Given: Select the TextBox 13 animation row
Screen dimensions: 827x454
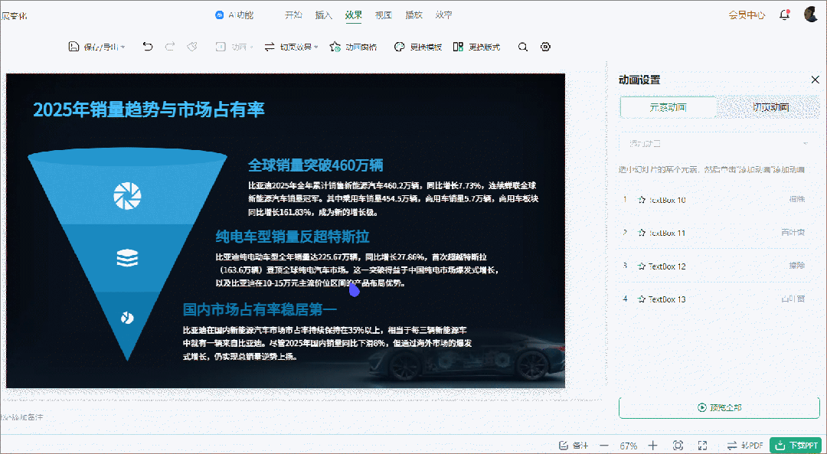Looking at the screenshot, I should click(714, 299).
